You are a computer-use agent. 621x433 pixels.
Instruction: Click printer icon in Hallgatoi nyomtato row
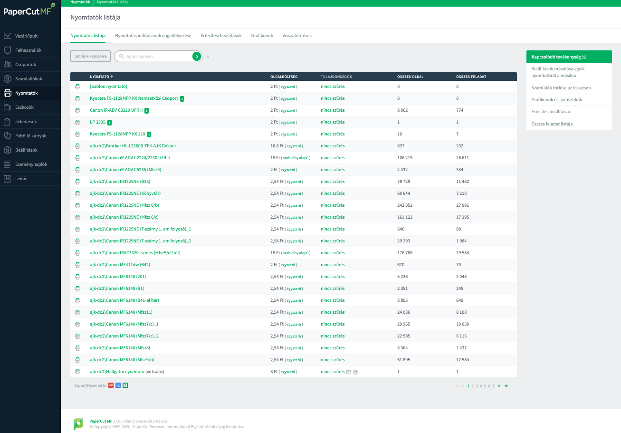77,372
